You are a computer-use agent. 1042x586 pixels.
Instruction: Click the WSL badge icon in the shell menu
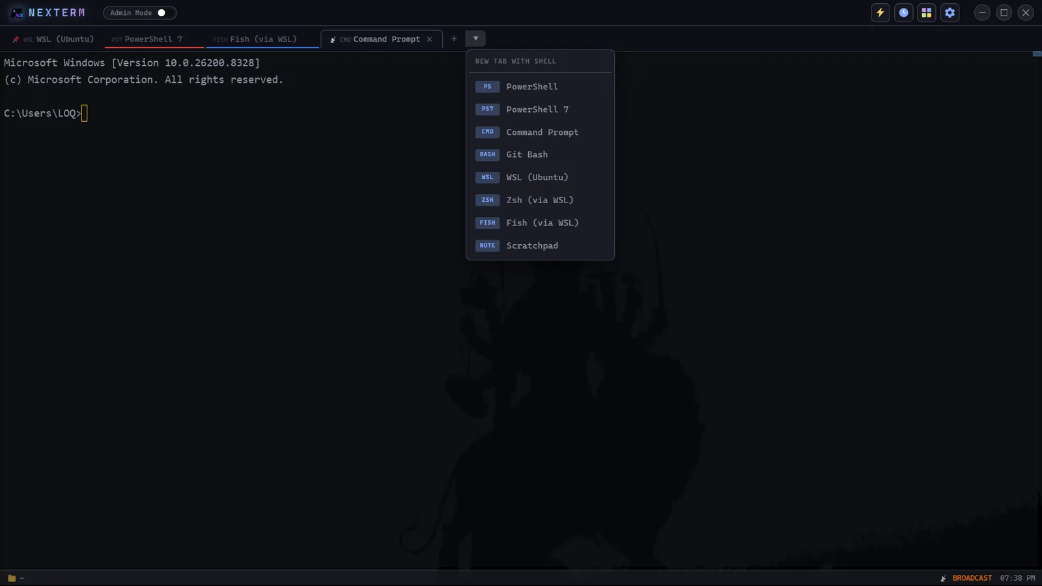[x=487, y=177]
